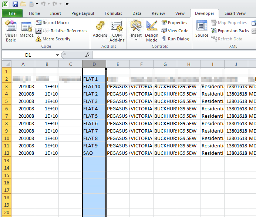
Task: Start Record Macro
Action: point(52,23)
